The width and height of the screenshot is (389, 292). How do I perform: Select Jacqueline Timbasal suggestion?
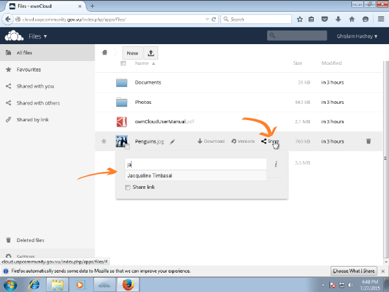click(x=196, y=176)
